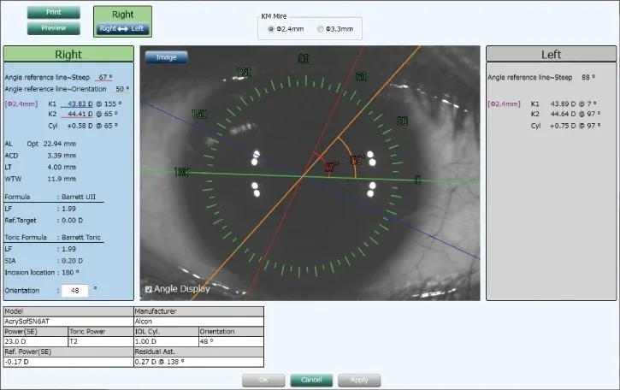
Task: Click the Print button
Action: tap(54, 12)
